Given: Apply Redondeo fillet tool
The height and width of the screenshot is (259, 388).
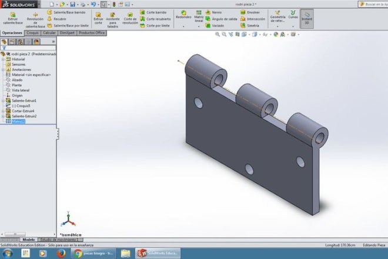Looking at the screenshot, I should tap(183, 15).
